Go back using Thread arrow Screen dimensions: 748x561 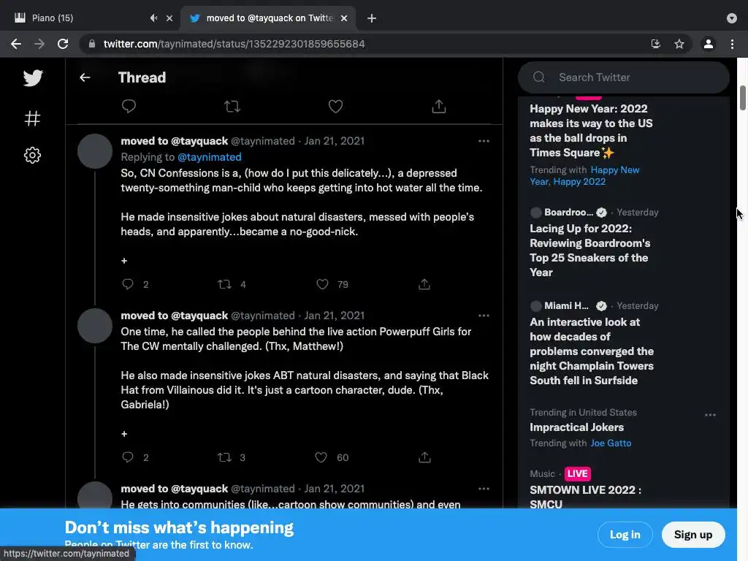pos(85,77)
